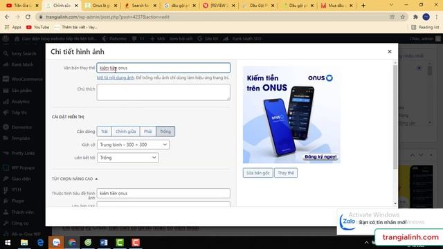
Task: Open the green Camtasia taskbar icon
Action: [120, 243]
